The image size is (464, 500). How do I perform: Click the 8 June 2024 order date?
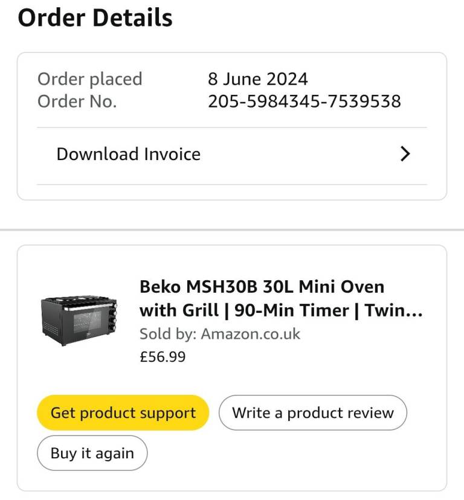point(258,79)
